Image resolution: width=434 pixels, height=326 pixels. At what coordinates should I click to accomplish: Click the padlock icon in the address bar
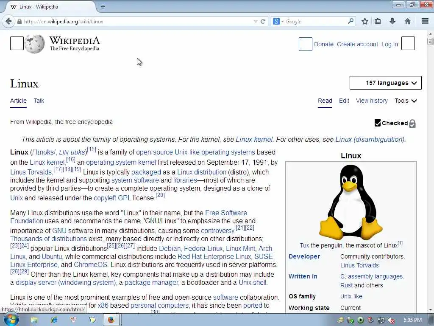pyautogui.click(x=19, y=21)
